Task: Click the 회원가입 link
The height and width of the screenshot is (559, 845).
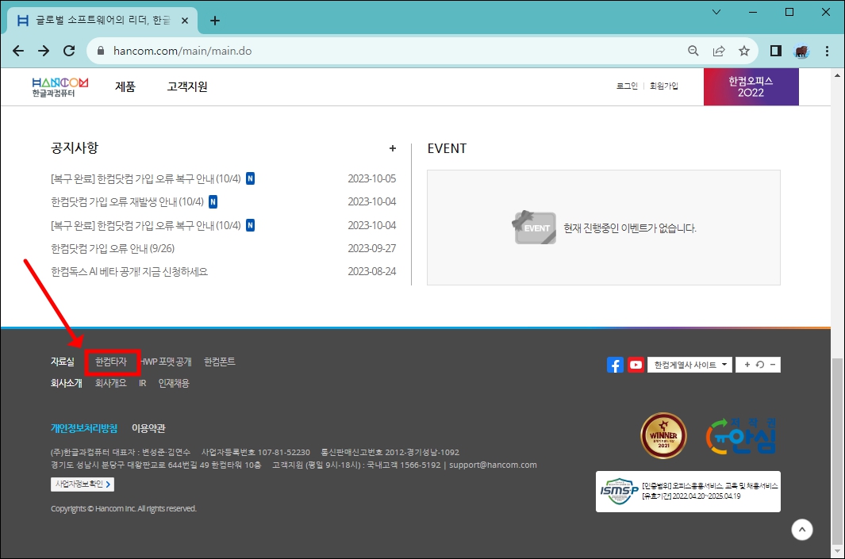Action: 663,86
